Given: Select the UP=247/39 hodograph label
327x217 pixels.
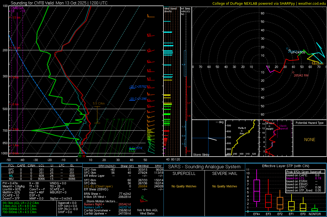Looking at the screenshot, I should (x=298, y=52).
